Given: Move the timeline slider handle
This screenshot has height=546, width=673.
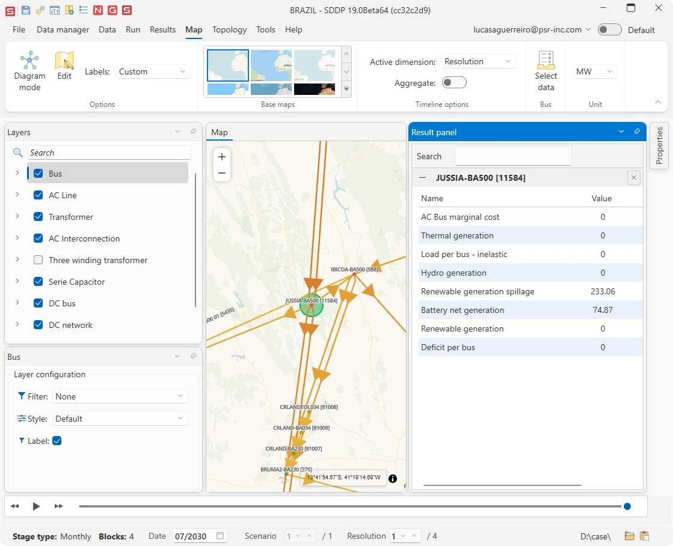Looking at the screenshot, I should pos(627,506).
